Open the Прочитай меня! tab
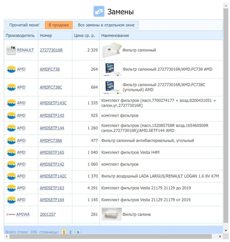The image size is (230, 242). tap(24, 25)
